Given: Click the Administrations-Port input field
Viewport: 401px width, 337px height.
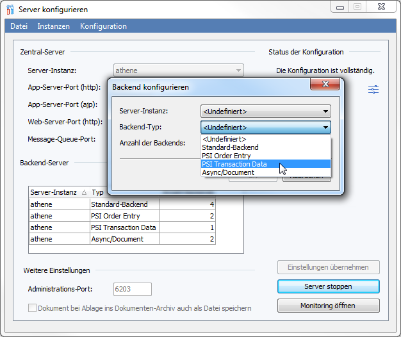Looking at the screenshot, I should point(132,289).
